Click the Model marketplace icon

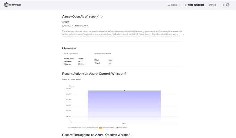pyautogui.click(x=186, y=5)
